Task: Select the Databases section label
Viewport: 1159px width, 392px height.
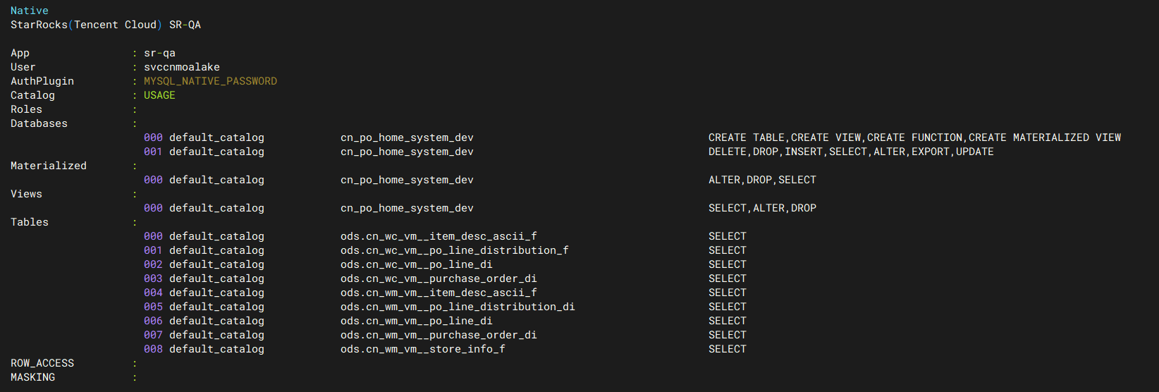Action: (x=39, y=123)
